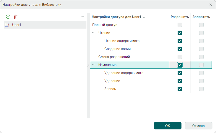Screen dimensions: 216x133
Task: Open the three-dots more options menu
Action: click(82, 17)
